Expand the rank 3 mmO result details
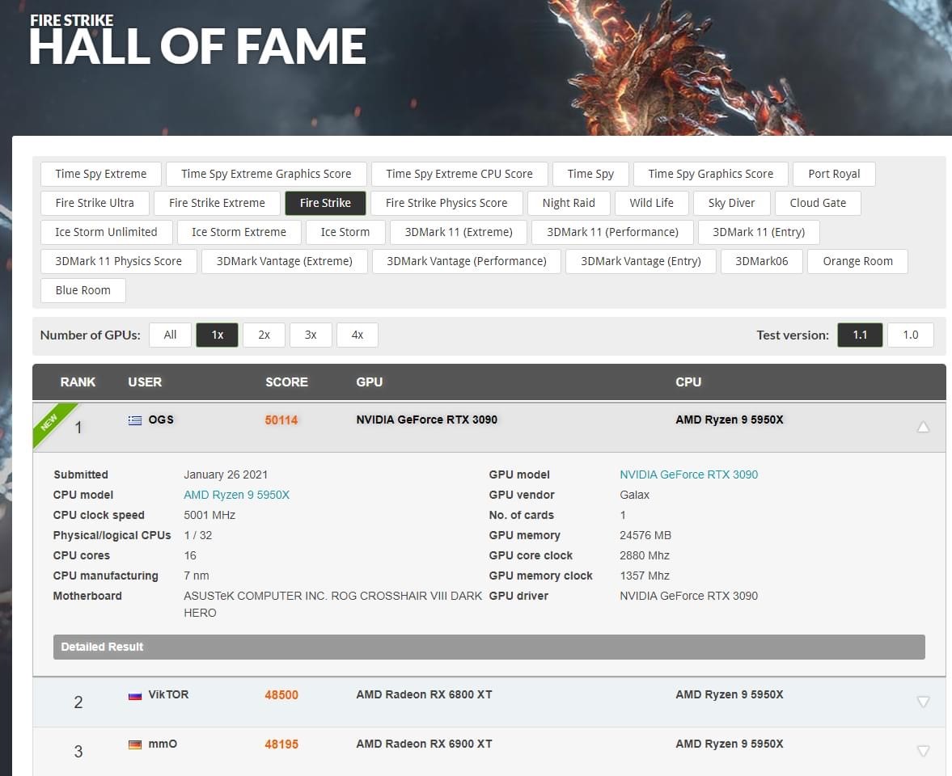Viewport: 952px width, 776px height. pyautogui.click(x=923, y=751)
